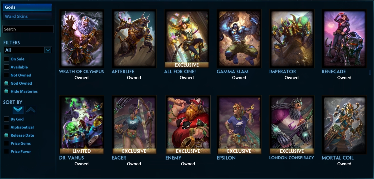The width and height of the screenshot is (374, 179).
Task: Open the Afterlife Anubis skin card
Action: tap(134, 38)
